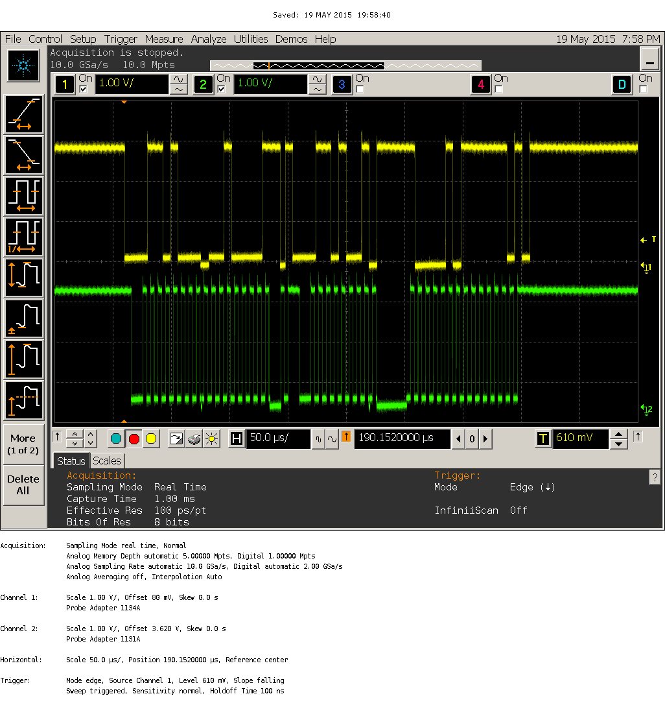Click the channel 1 scale field 1.00 V/
Viewport: 665px width, 707px height.
(x=132, y=84)
